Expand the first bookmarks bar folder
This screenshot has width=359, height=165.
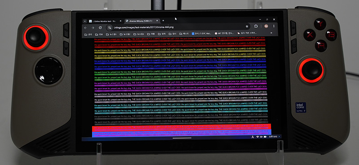88,35
